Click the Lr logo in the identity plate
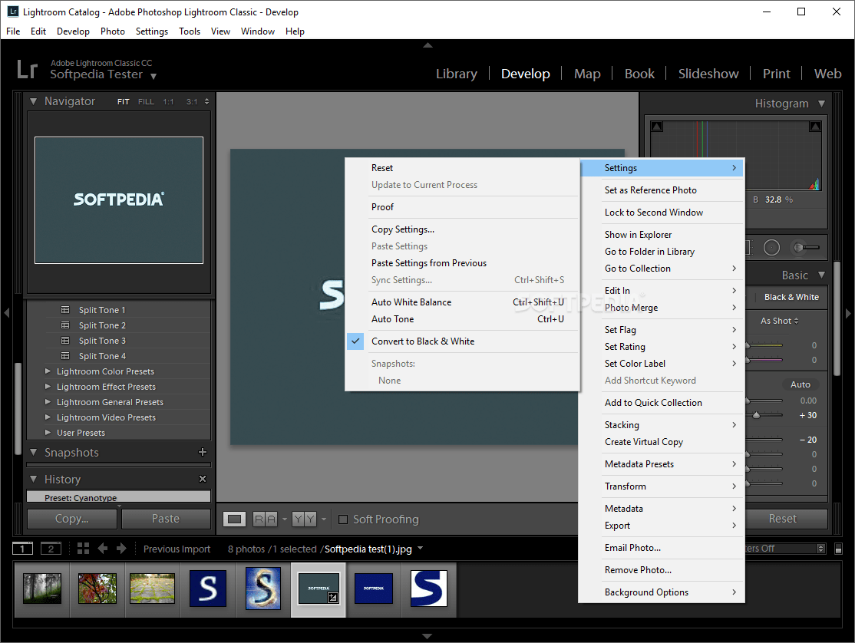Viewport: 855px width, 643px height. 28,69
